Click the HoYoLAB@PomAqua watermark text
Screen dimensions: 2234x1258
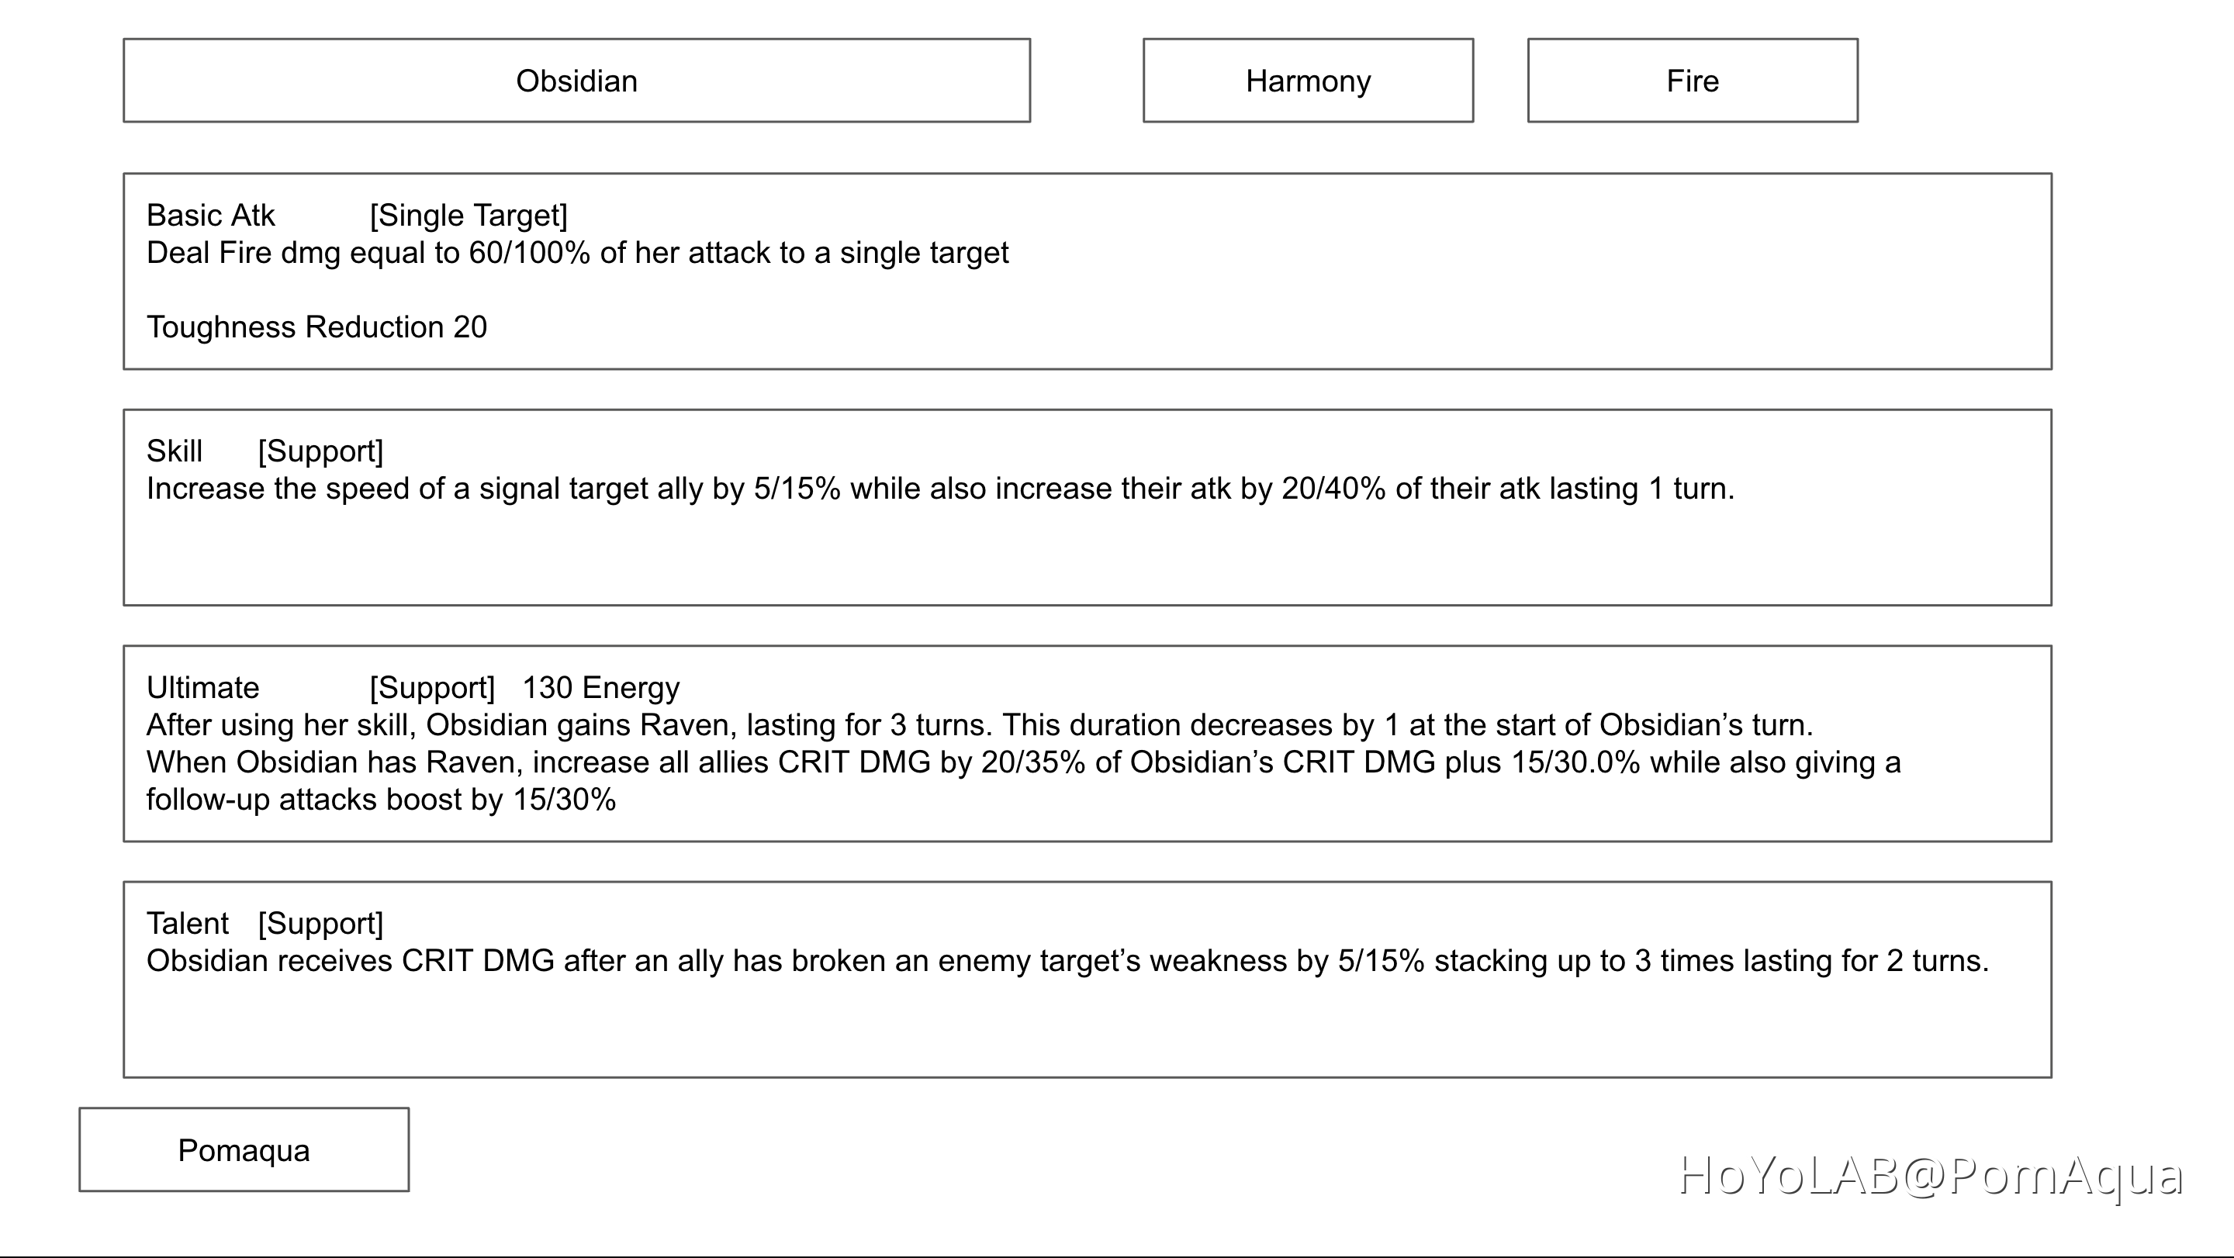point(1931,1177)
